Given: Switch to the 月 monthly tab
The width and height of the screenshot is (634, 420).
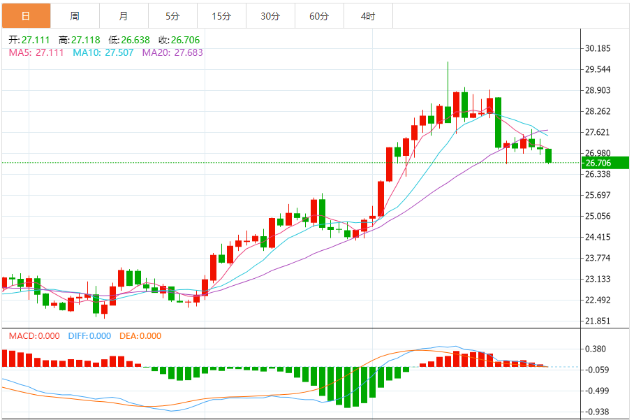Looking at the screenshot, I should pyautogui.click(x=124, y=16).
